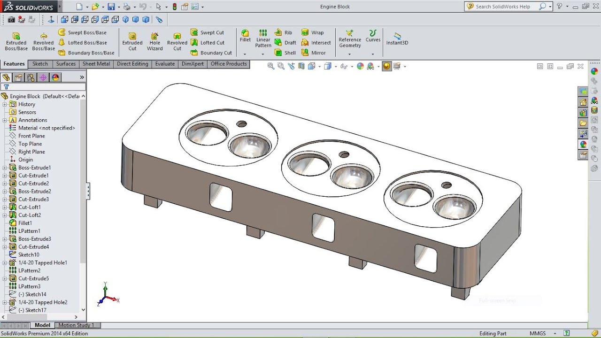Expand Boss-Extrude1 in the feature tree
This screenshot has height=338, width=601.
click(5, 168)
